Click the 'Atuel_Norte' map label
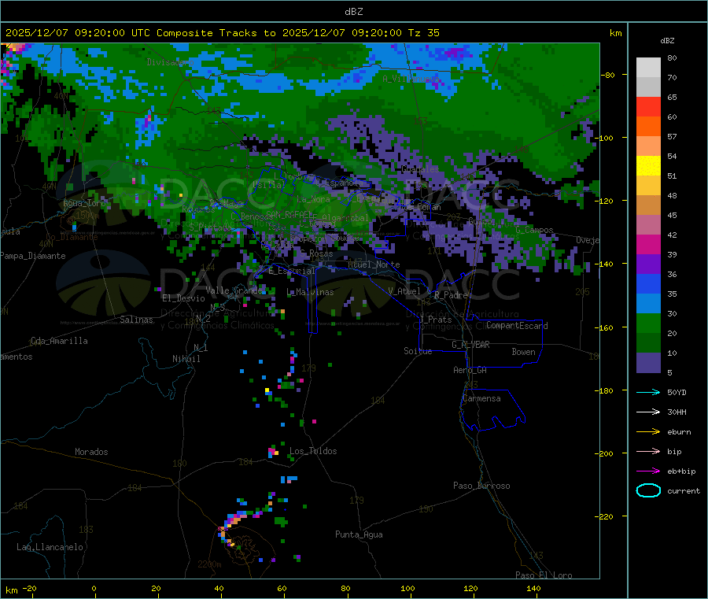This screenshot has height=599, width=708. [x=374, y=264]
